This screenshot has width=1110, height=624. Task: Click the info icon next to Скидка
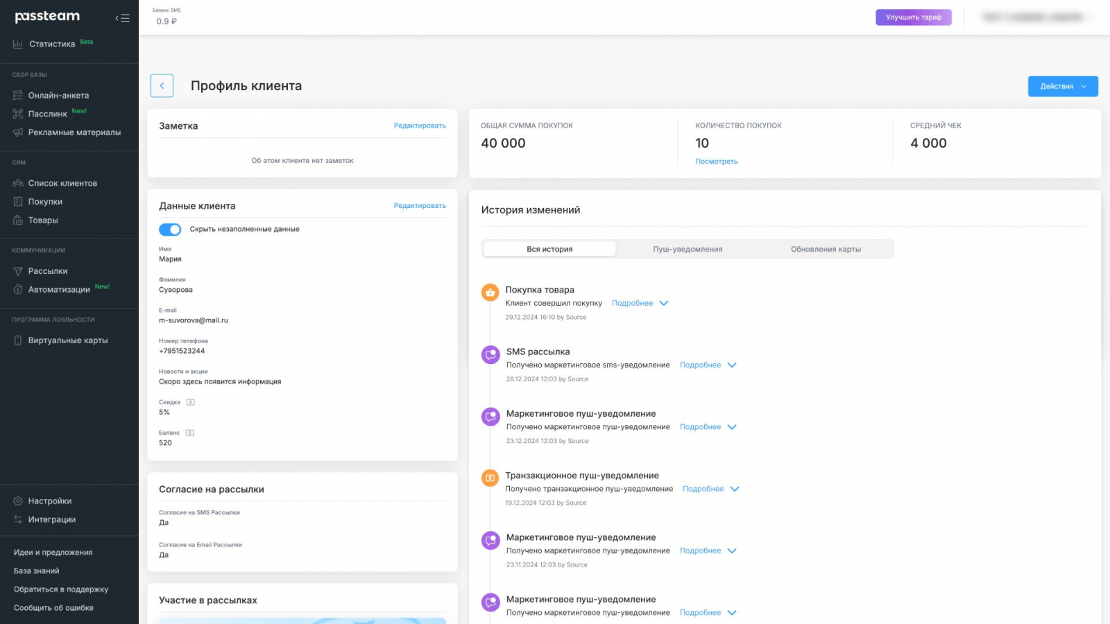(191, 402)
